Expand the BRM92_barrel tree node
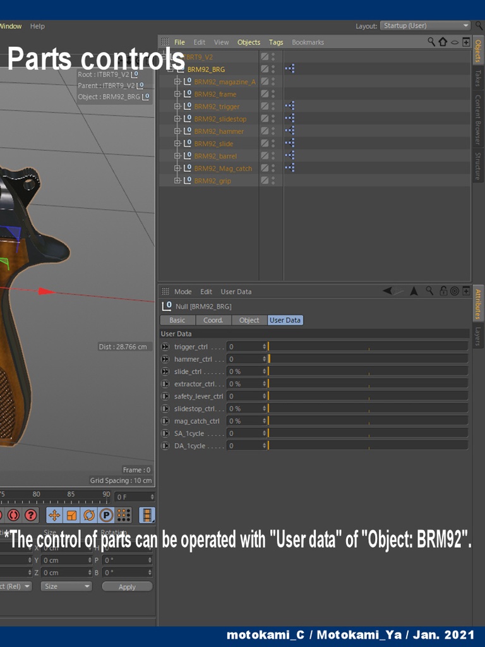The width and height of the screenshot is (485, 647). point(177,156)
